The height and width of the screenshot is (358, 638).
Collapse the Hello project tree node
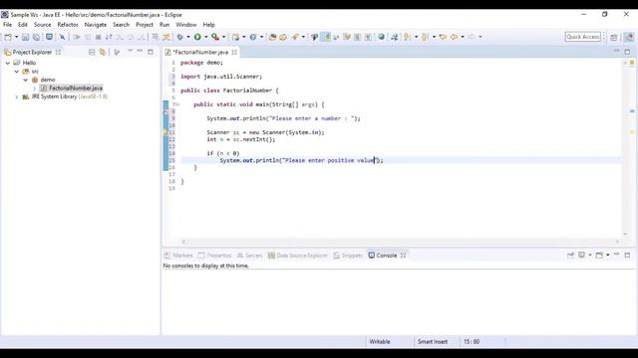click(8, 63)
